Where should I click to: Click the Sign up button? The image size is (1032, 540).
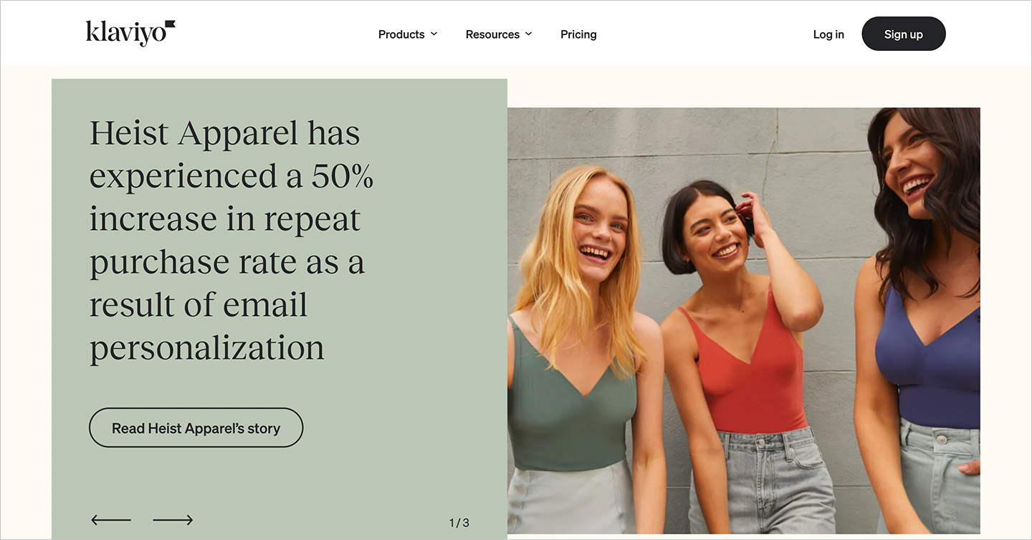coord(903,34)
